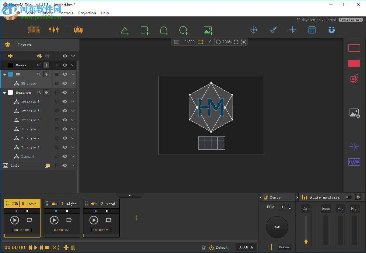Open the keyboard shortcuts icon
Viewport: 366px width, 253px height.
click(x=34, y=30)
